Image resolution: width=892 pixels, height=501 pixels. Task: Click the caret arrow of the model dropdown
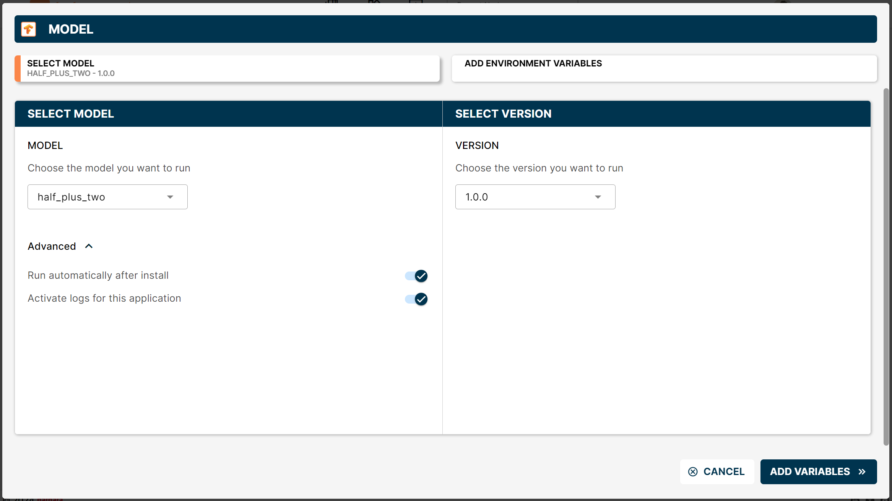[x=170, y=197]
